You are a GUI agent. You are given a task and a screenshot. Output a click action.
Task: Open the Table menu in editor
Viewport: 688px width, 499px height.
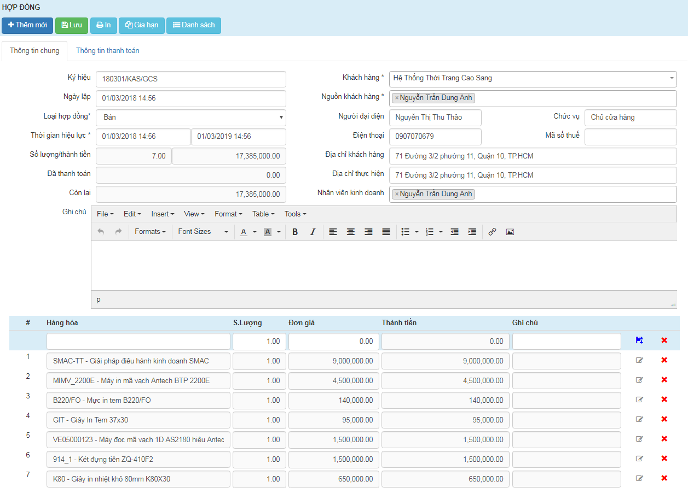[263, 214]
